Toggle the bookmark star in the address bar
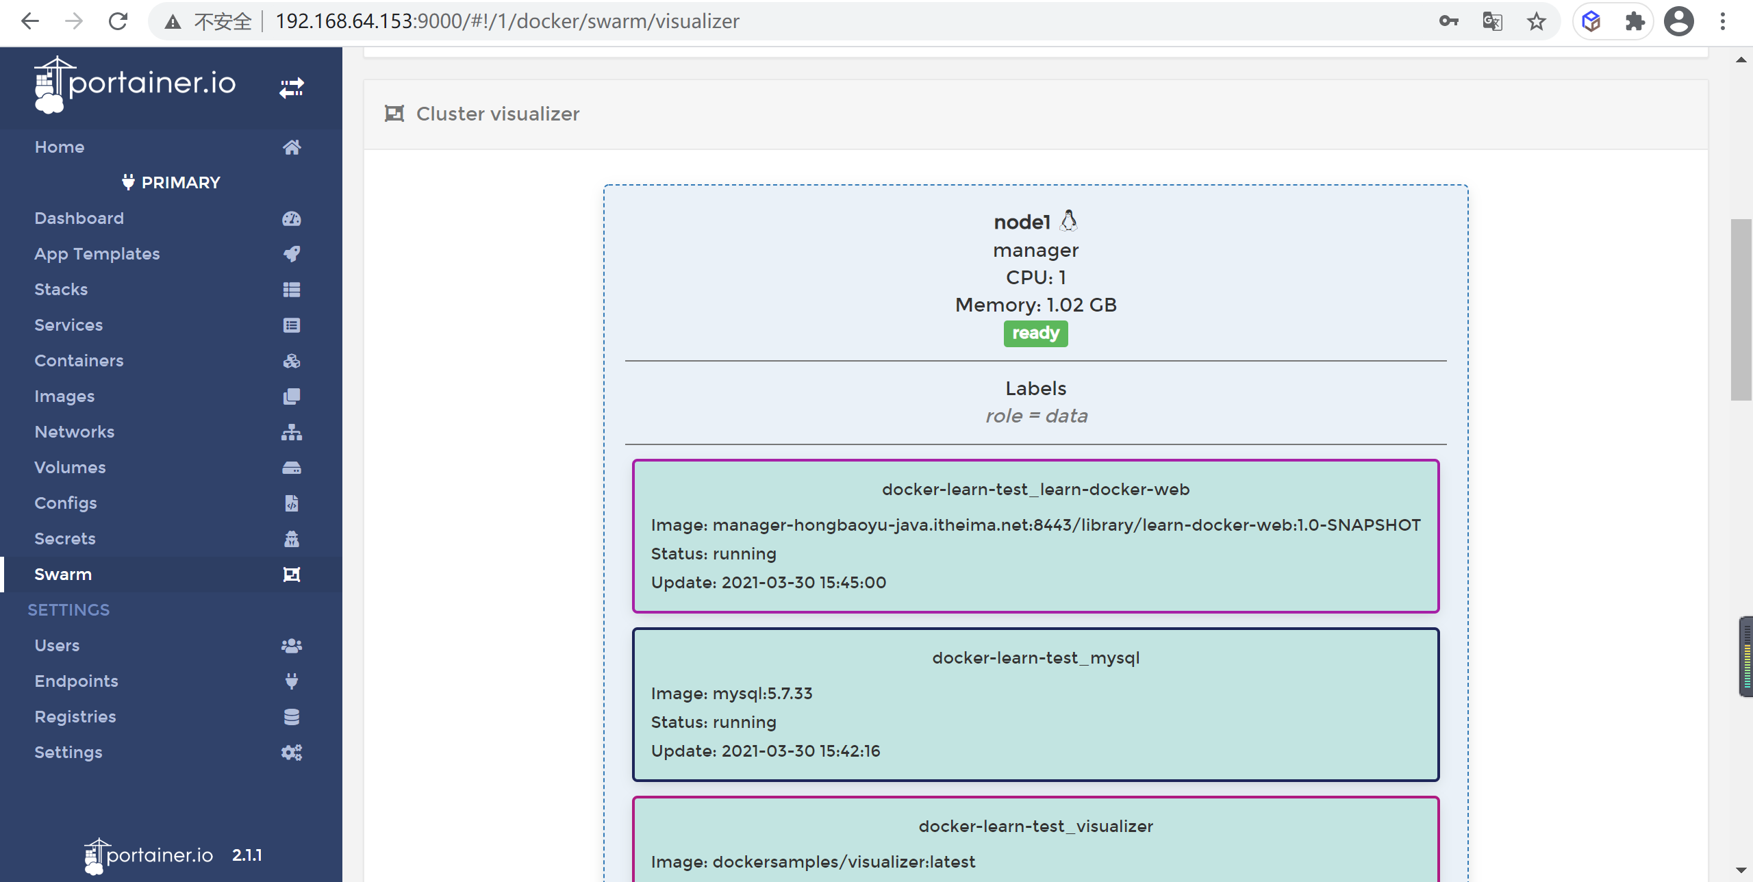The image size is (1753, 882). pos(1536,21)
